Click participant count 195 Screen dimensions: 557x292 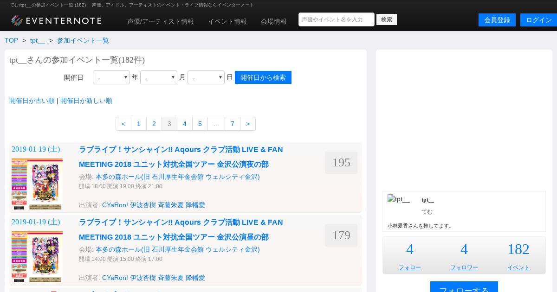[341, 163]
